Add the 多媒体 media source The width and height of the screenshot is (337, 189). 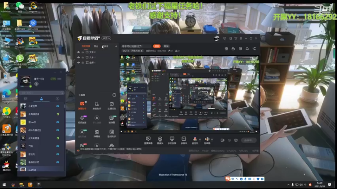[184, 140]
